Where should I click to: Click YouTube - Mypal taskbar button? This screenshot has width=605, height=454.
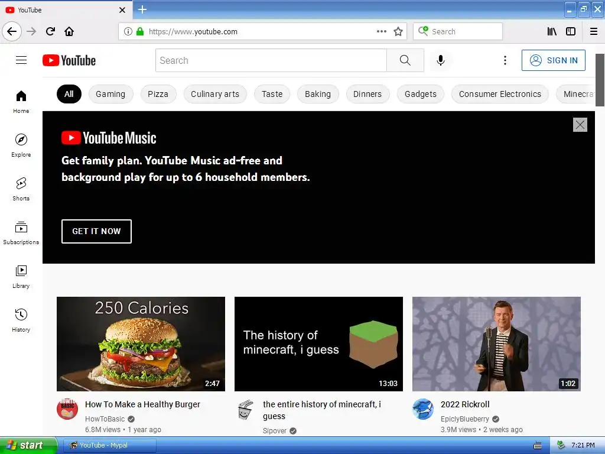pyautogui.click(x=109, y=445)
